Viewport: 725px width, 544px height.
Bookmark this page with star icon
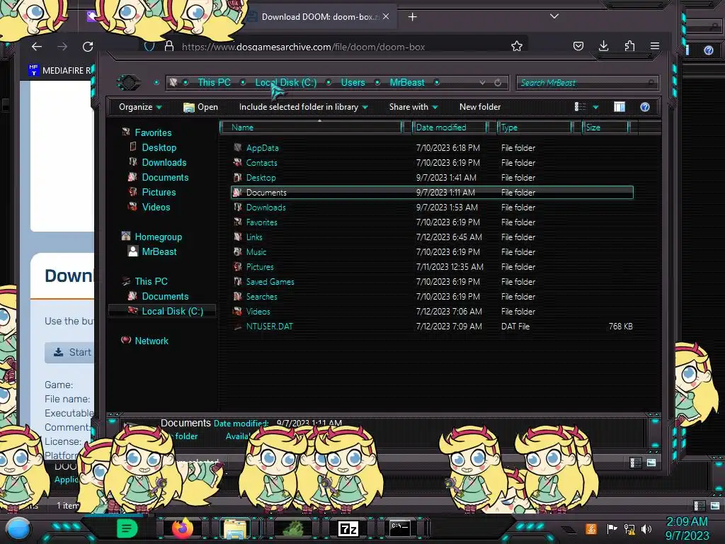pyautogui.click(x=516, y=46)
